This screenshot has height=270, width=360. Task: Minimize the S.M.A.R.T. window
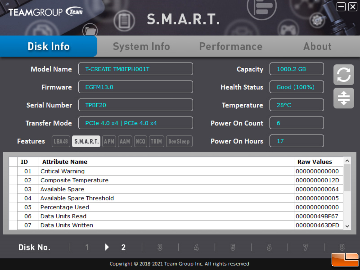(x=341, y=7)
